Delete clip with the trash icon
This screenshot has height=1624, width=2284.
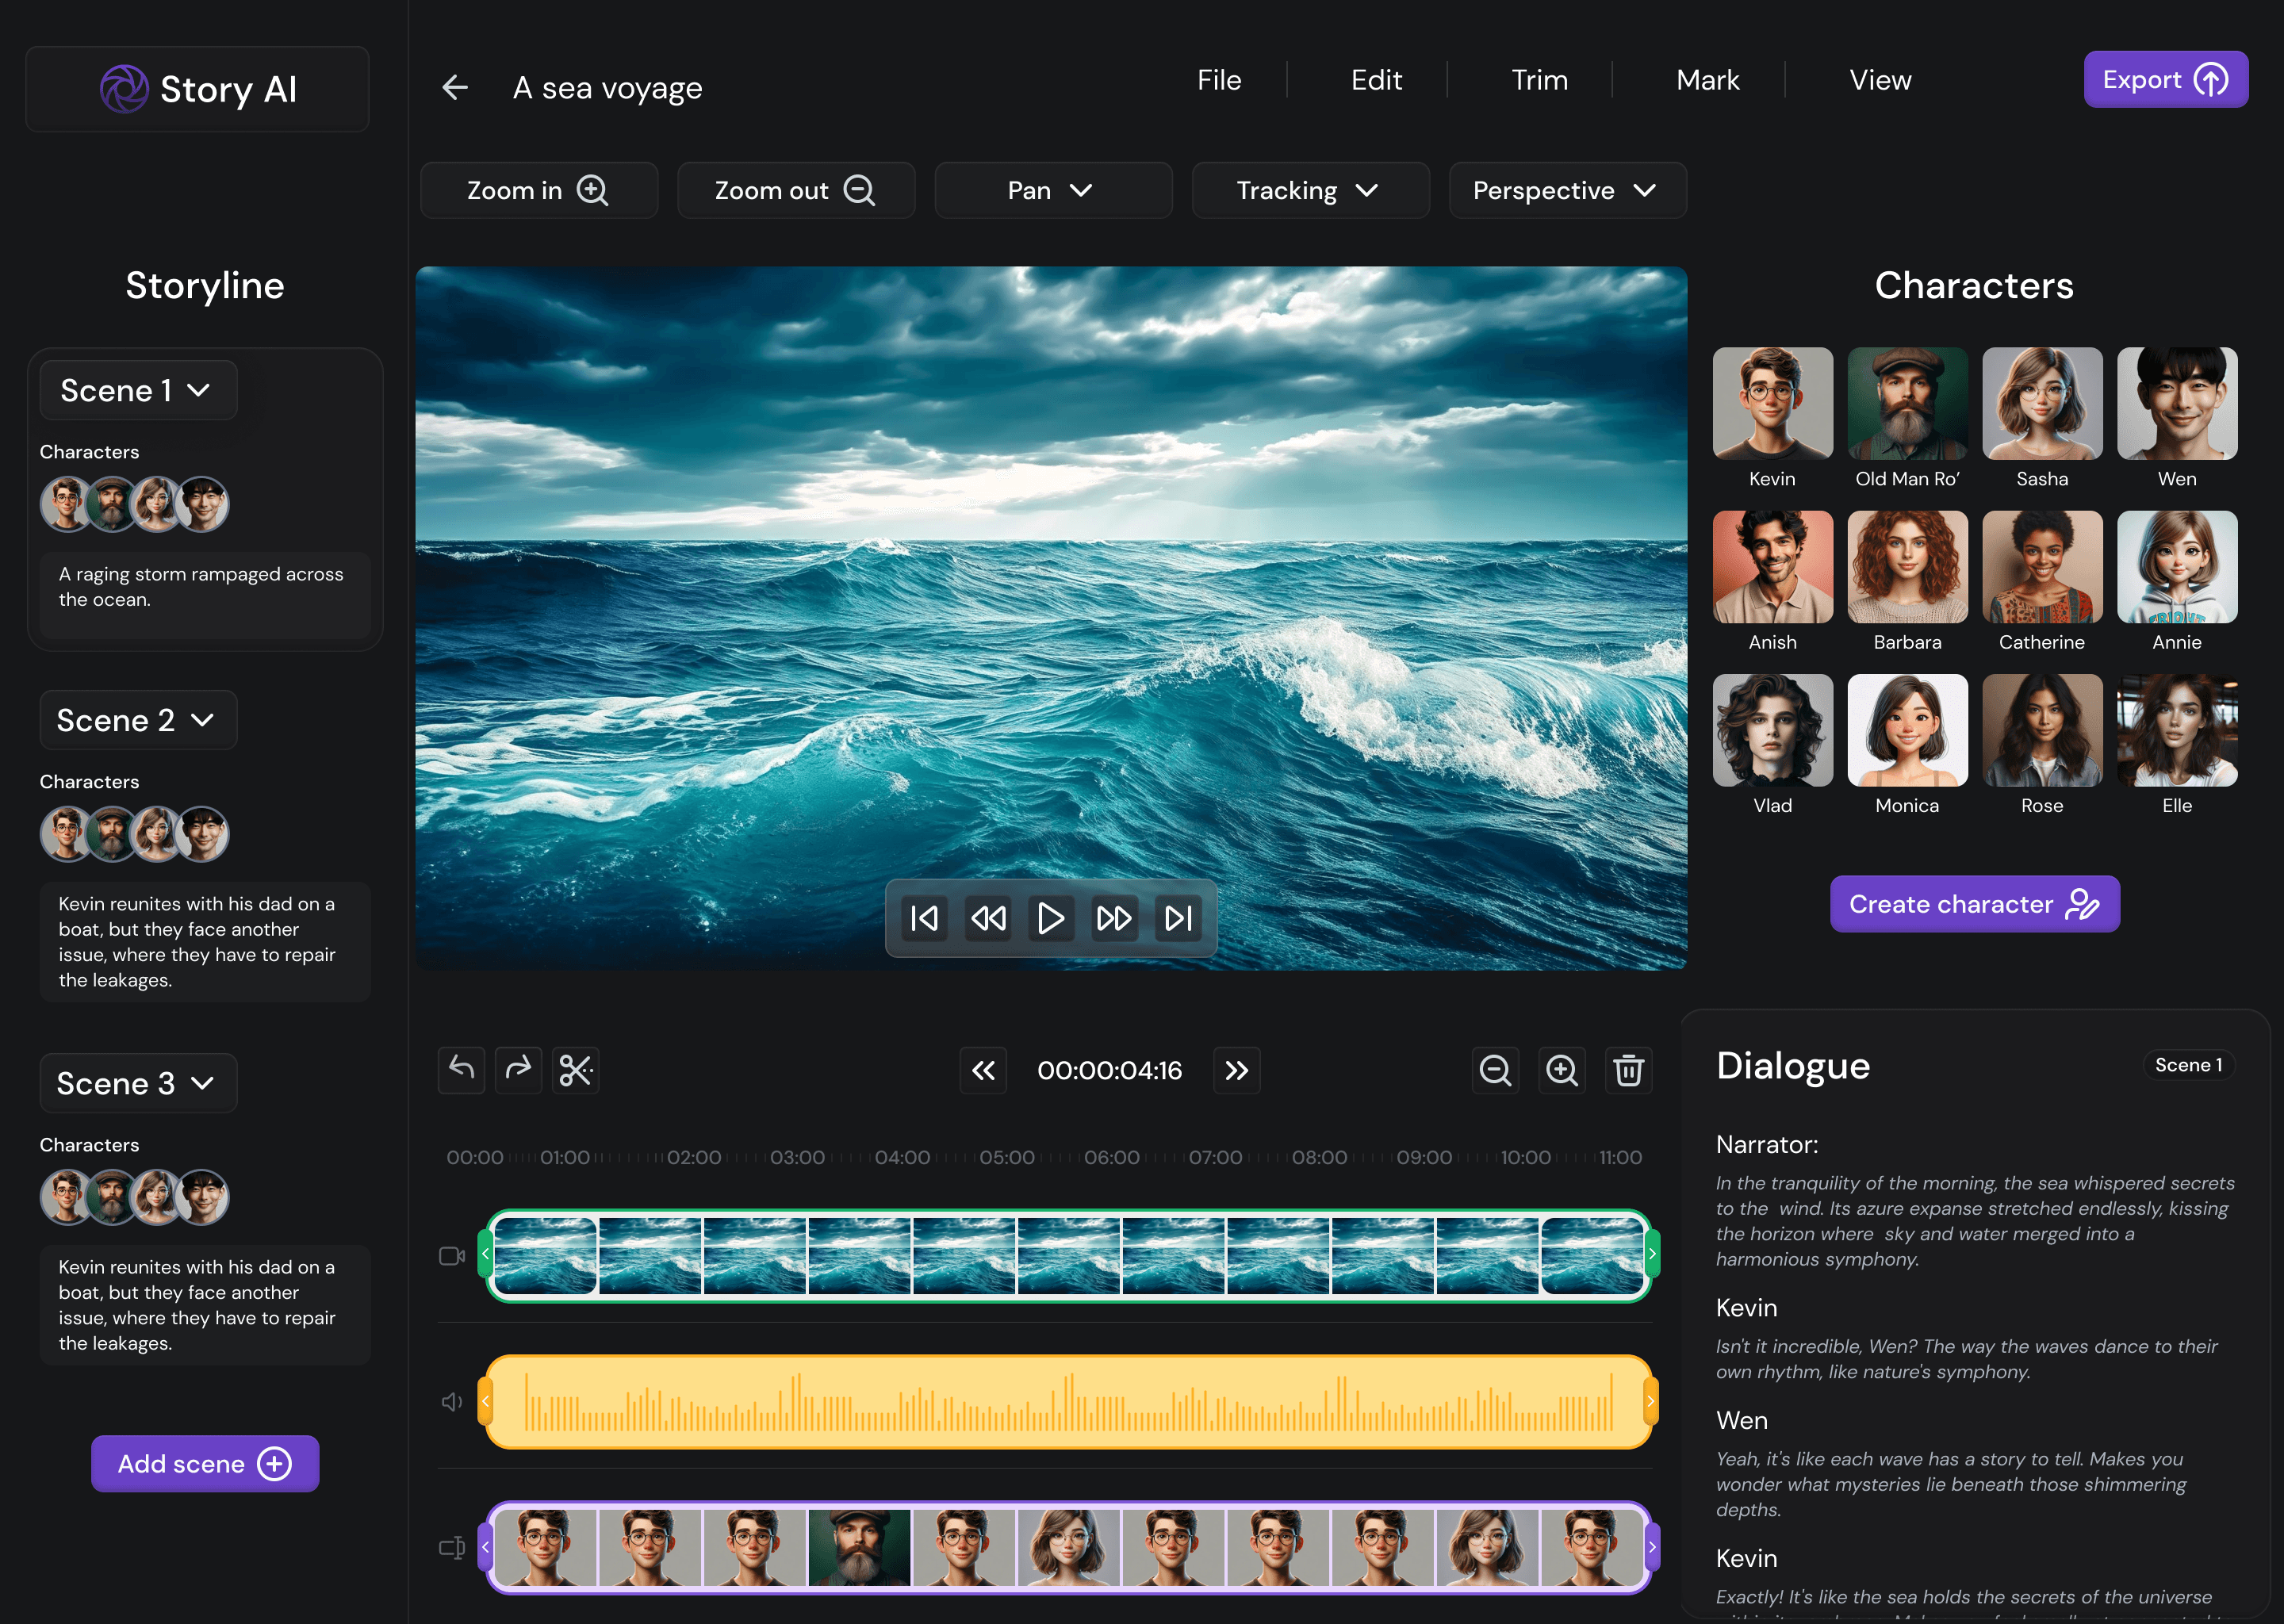pyautogui.click(x=1628, y=1070)
